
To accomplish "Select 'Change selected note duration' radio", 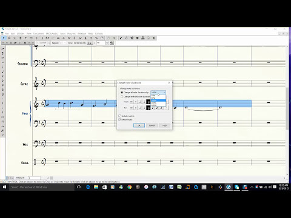I will coord(122,97).
